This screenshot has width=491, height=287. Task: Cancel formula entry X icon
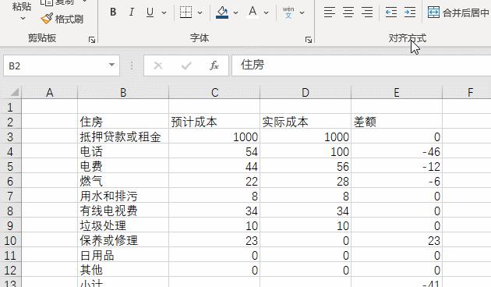[x=158, y=66]
